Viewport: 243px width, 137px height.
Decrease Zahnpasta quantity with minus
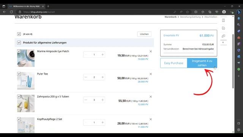click(86, 100)
